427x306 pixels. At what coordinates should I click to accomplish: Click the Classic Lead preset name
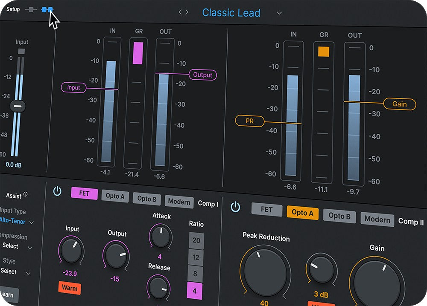[x=231, y=13]
